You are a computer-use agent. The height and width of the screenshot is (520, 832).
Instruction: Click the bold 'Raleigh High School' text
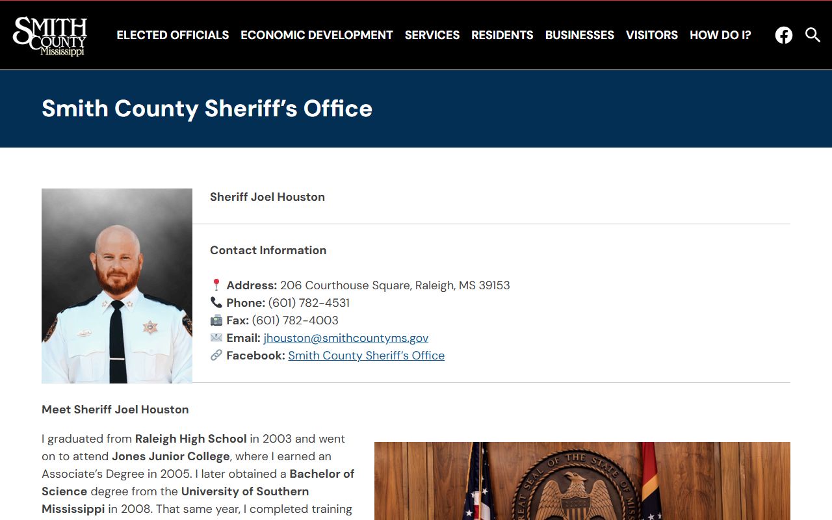[191, 439]
